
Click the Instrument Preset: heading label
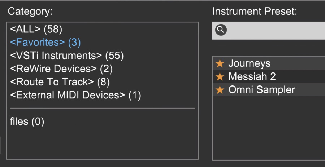click(255, 11)
